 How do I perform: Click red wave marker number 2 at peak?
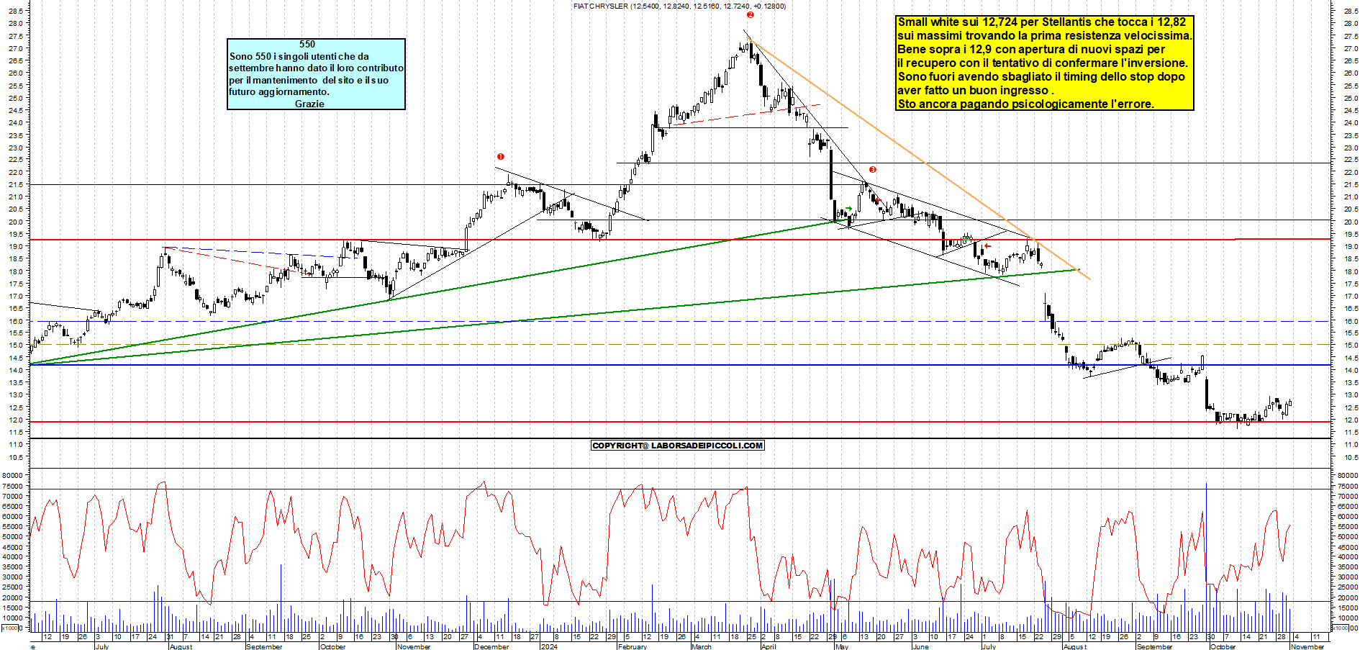(x=750, y=14)
